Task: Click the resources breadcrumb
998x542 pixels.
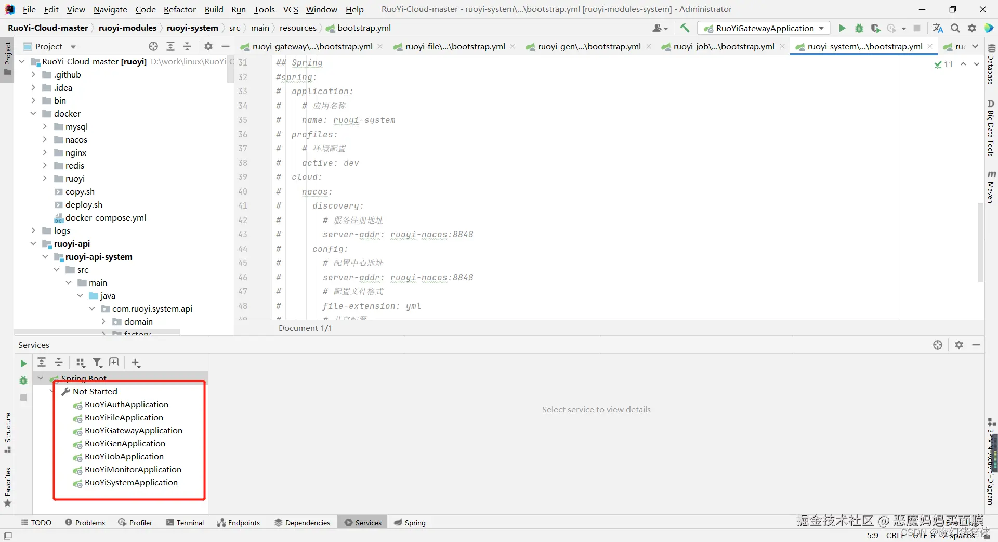Action: coord(298,28)
